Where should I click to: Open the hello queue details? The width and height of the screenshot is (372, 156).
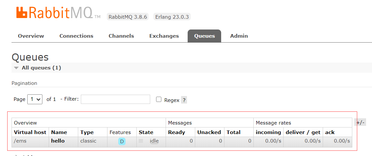[x=58, y=141]
